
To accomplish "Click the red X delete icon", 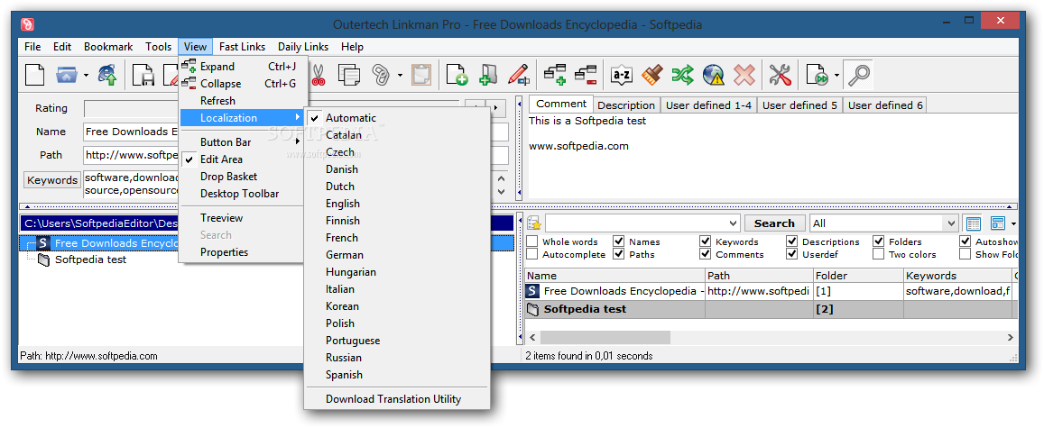I will (744, 75).
